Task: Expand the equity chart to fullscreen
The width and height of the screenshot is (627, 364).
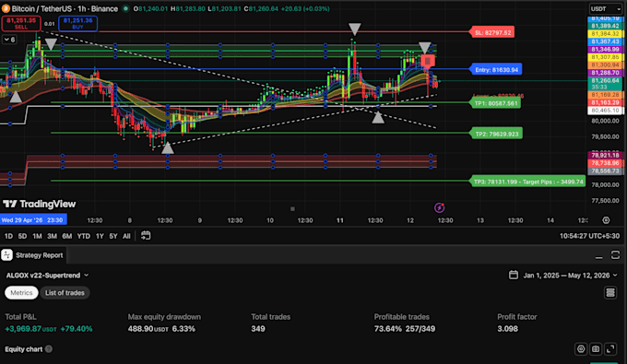Action: (610, 349)
